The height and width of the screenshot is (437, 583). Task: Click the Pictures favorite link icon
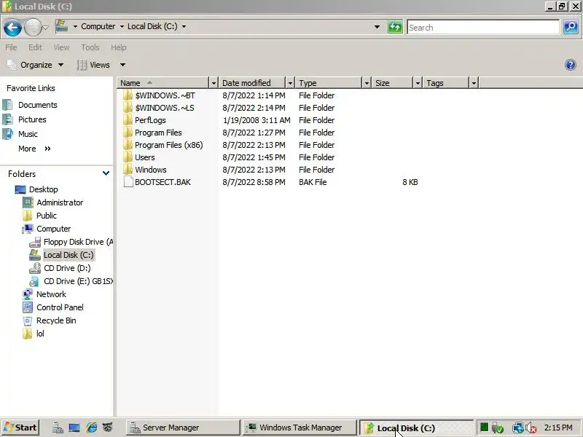pos(8,119)
